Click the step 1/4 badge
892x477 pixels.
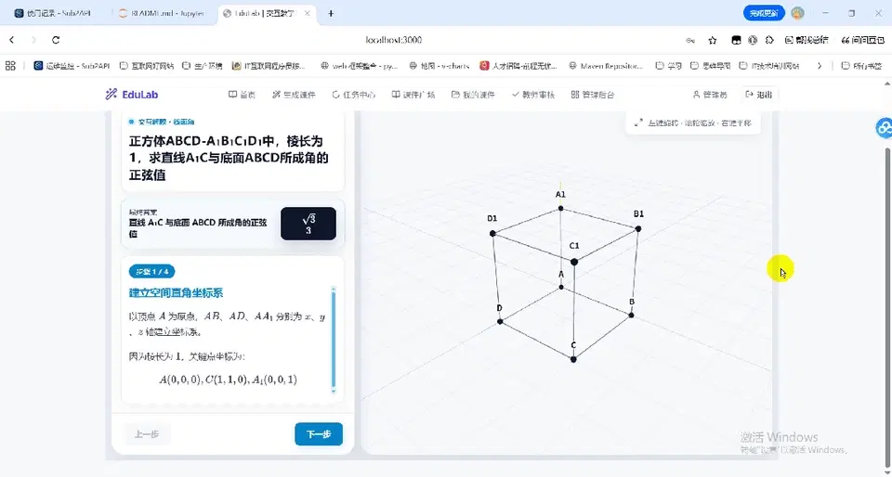[151, 271]
